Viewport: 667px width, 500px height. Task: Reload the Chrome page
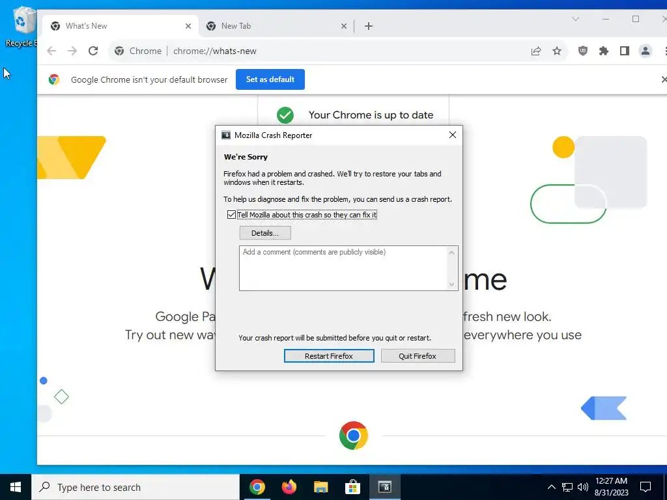tap(93, 51)
